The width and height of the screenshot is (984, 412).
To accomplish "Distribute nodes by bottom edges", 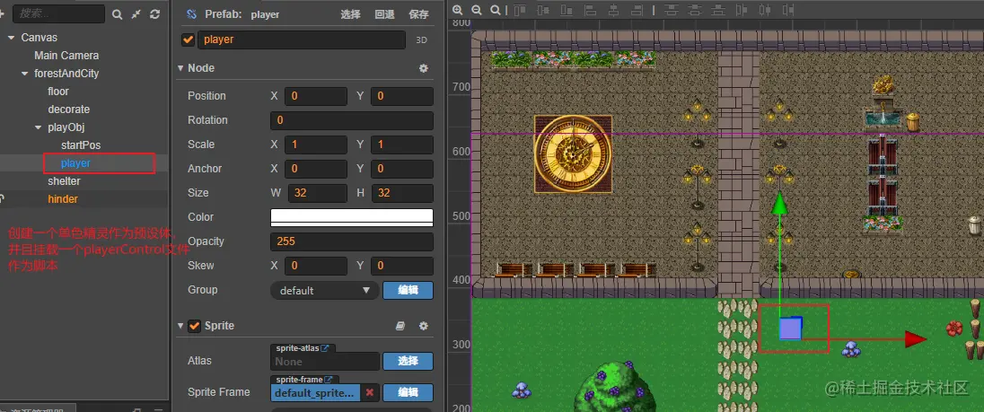I will [x=719, y=10].
